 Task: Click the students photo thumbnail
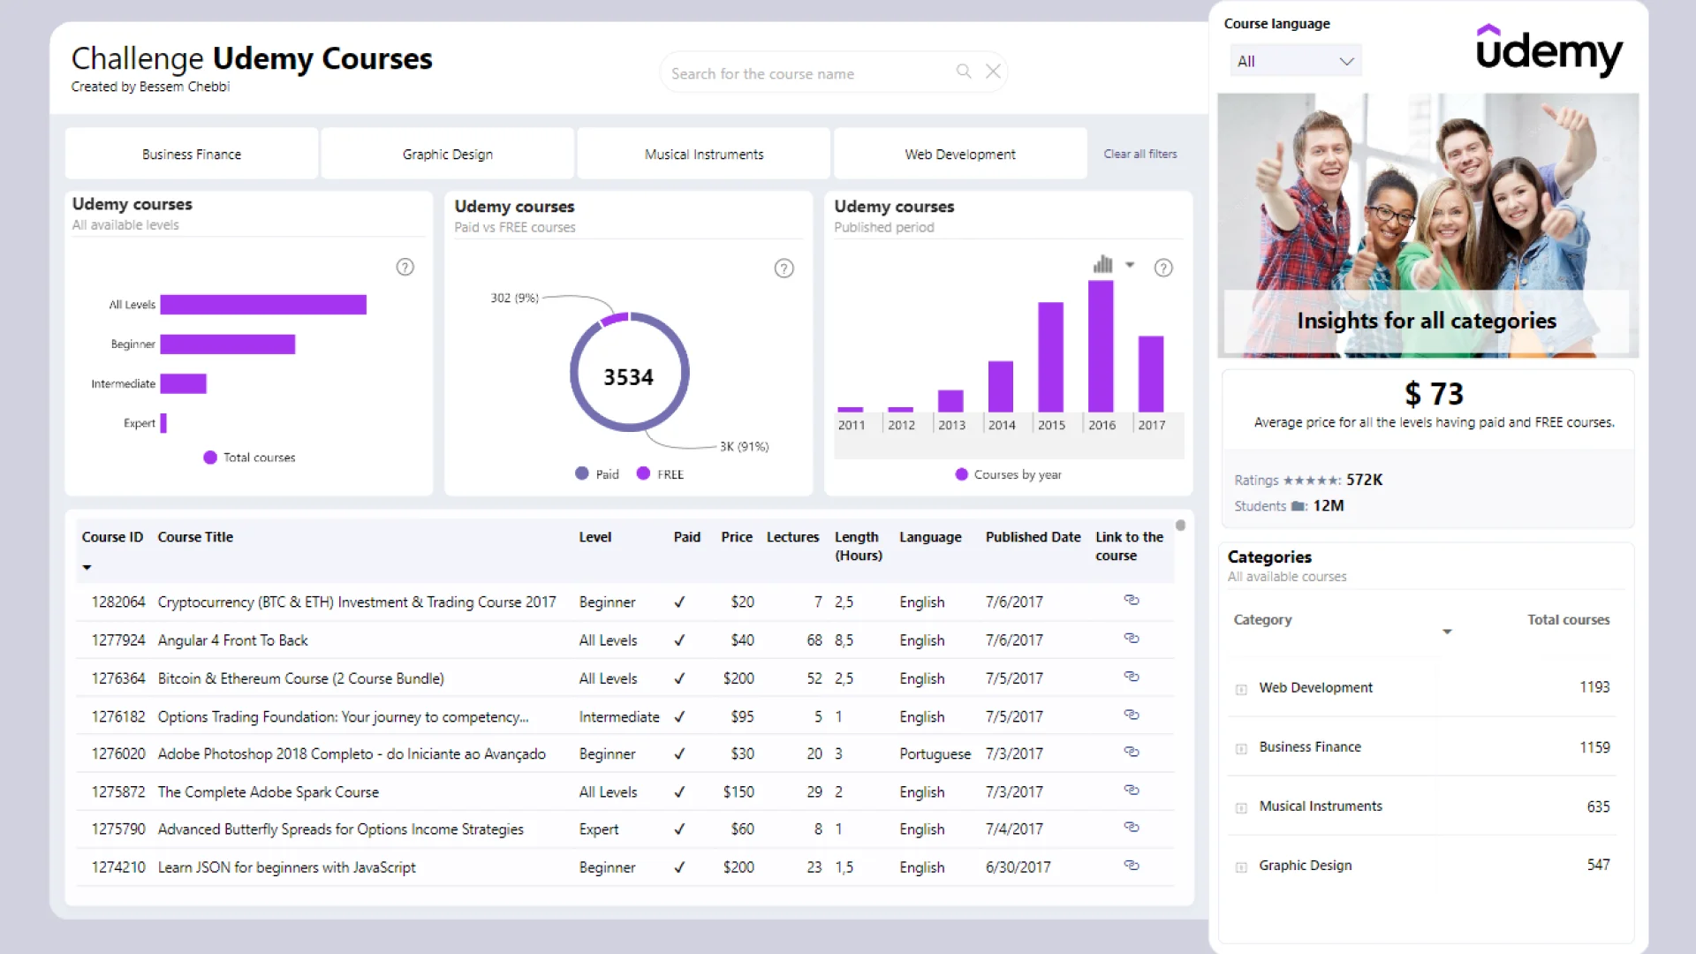pos(1427,225)
